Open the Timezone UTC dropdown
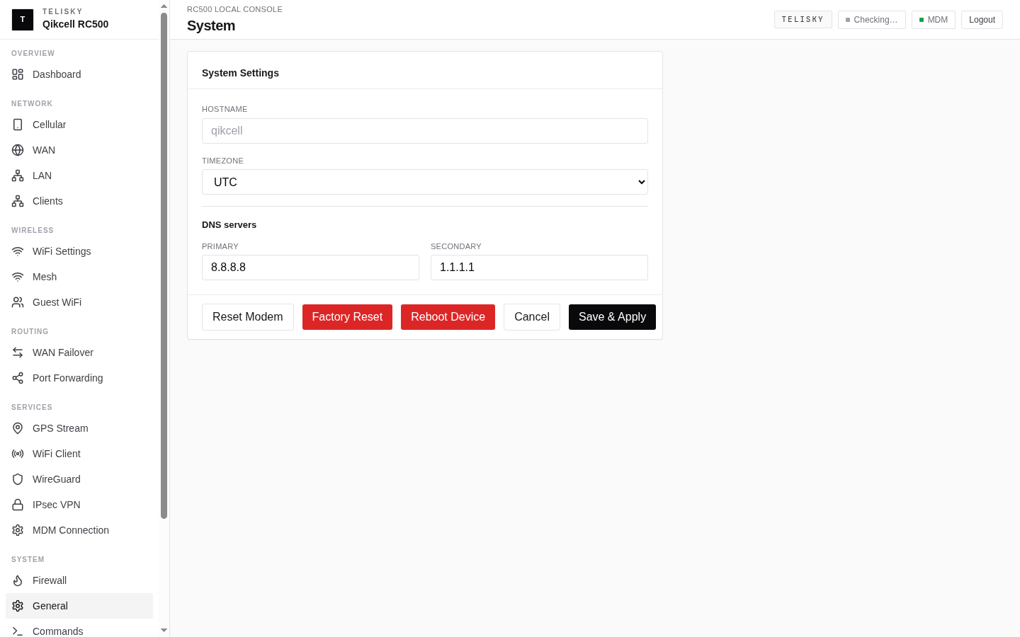The height and width of the screenshot is (637, 1020). point(425,182)
